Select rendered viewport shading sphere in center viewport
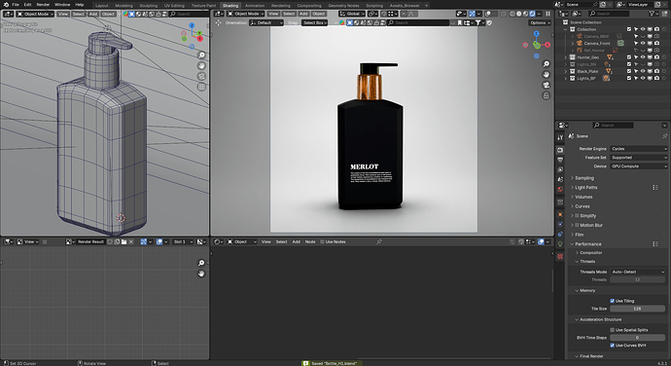Screen dimensions: 671x366 tap(532, 14)
